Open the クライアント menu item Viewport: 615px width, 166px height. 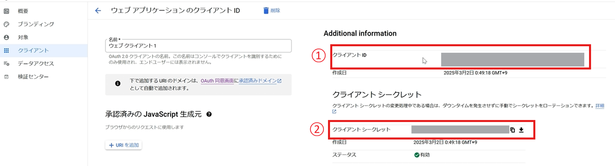pos(33,50)
